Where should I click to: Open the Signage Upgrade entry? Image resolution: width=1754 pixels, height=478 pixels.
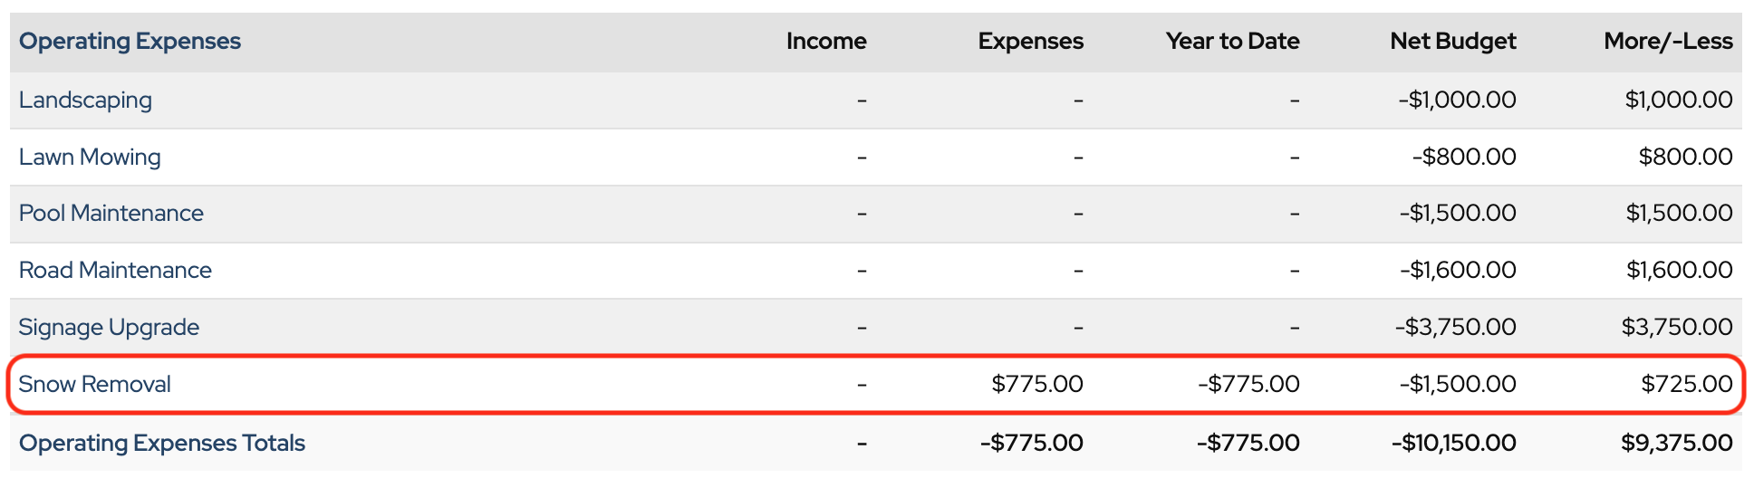(109, 327)
